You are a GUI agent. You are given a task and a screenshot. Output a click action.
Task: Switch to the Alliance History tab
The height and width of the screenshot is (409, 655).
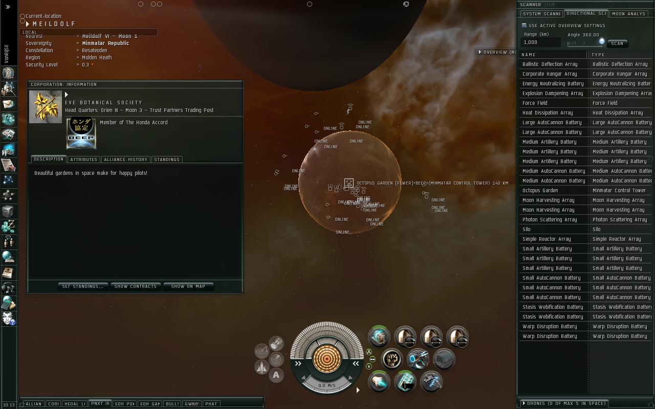click(x=125, y=160)
